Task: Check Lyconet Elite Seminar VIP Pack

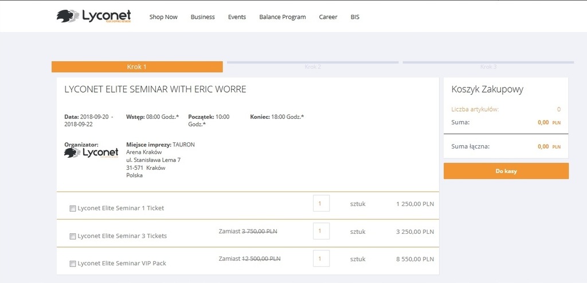Action: pyautogui.click(x=73, y=264)
